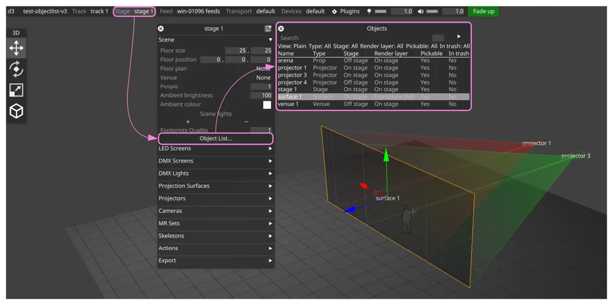Click the Fade up button
The width and height of the screenshot is (613, 305).
point(483,11)
